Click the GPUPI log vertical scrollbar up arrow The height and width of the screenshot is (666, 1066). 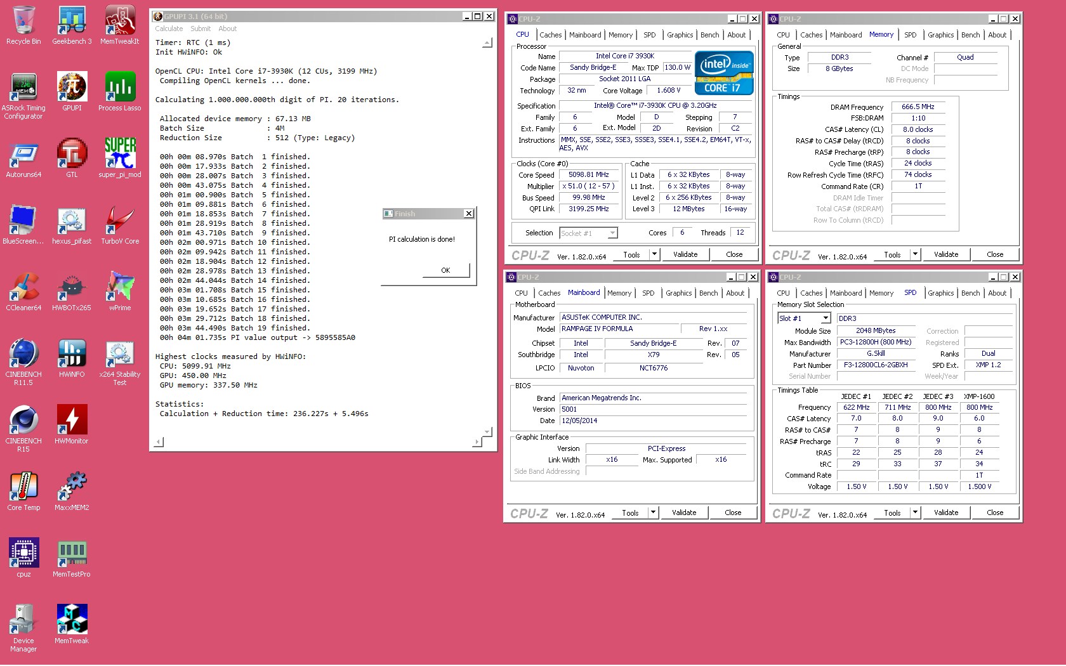click(487, 43)
